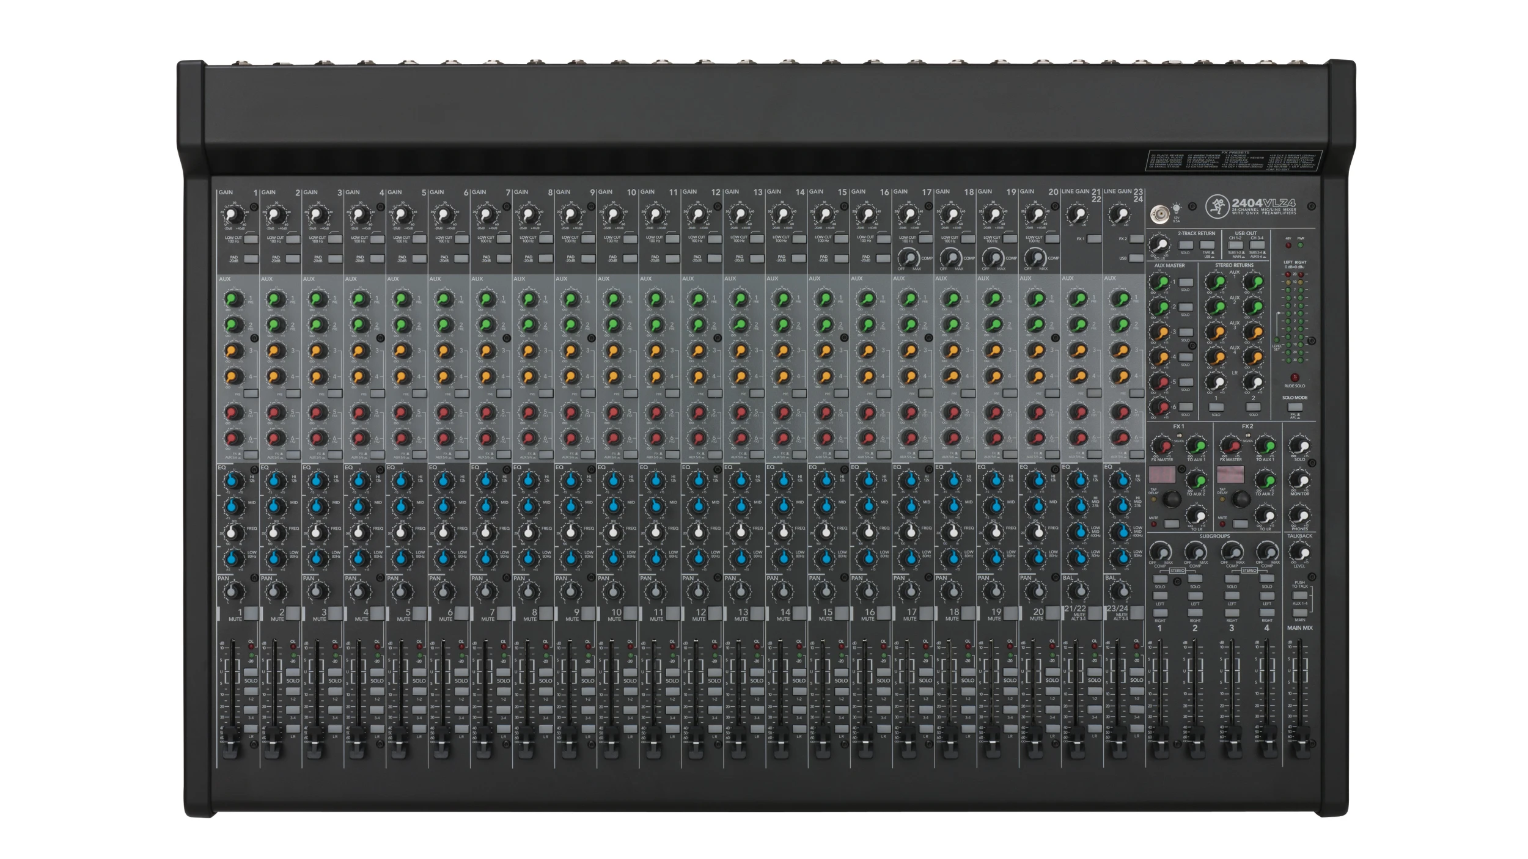1528x859 pixels.
Task: Switch SOLO MODE between PFL and AFL
Action: (x=1295, y=407)
